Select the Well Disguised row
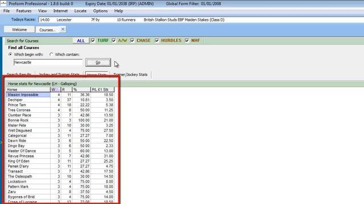364x204 pixels. click(x=60, y=130)
